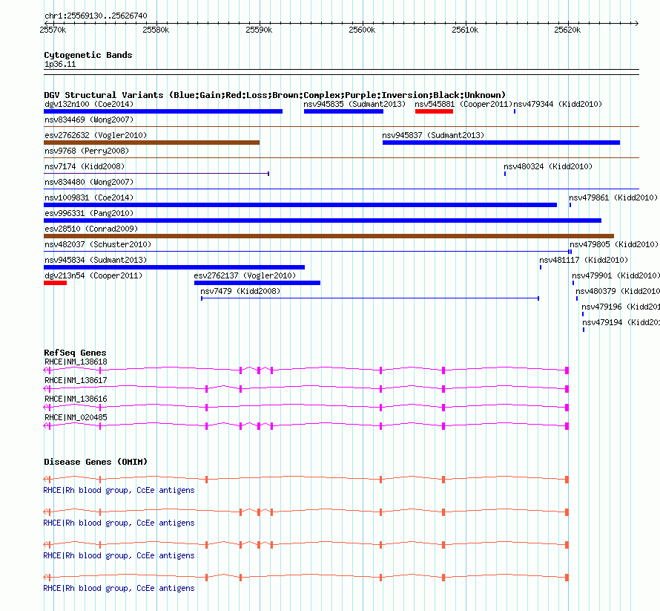Select the 1p36.11 cytogenetic band label
This screenshot has width=660, height=611.
(x=60, y=65)
